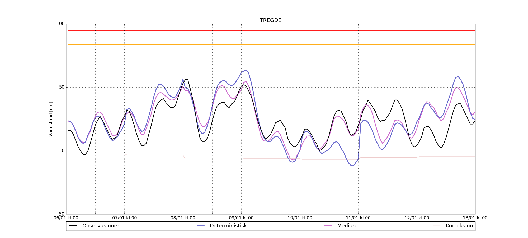Click the TREGDE chart title

pos(270,20)
